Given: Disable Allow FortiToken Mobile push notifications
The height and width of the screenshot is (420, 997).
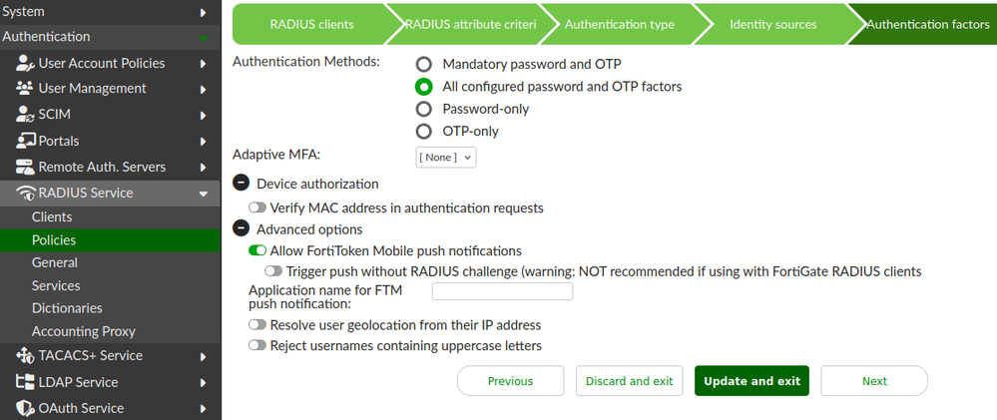Looking at the screenshot, I should 257,251.
